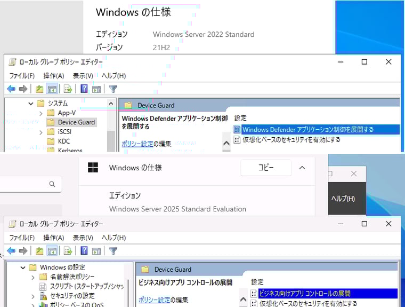Open ポリシー設定 link in lower editor

154,300
